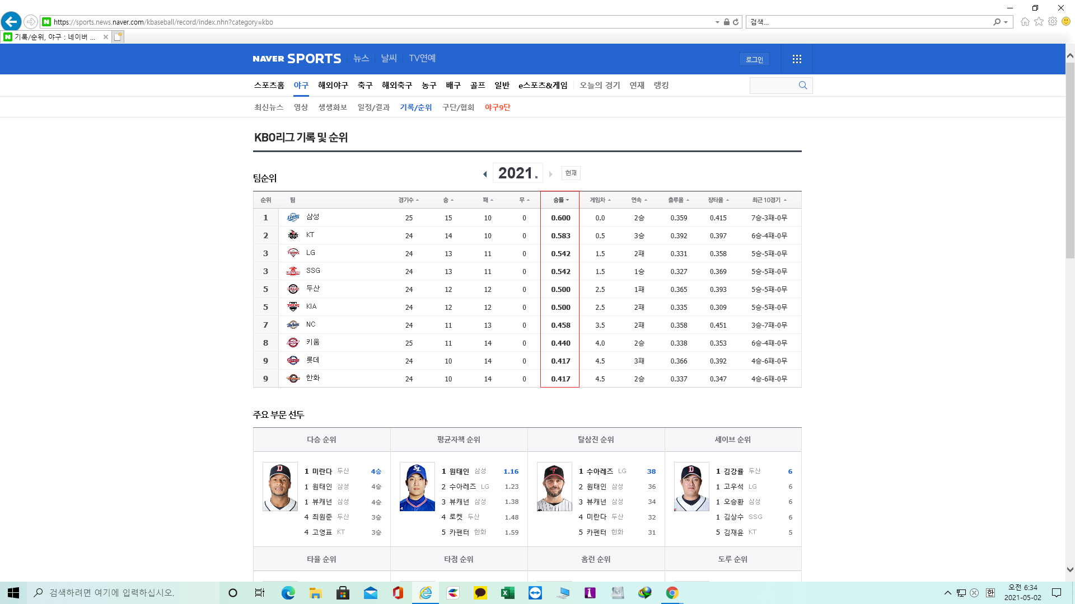Open Task View on taskbar

(260, 593)
